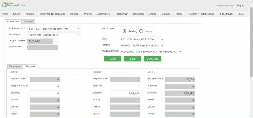
Task: Click the Logout link
Action: pyautogui.click(x=240, y=6)
